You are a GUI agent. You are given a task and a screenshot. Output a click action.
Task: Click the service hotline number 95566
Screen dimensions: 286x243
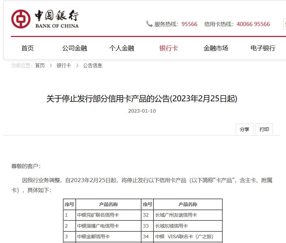tap(189, 24)
